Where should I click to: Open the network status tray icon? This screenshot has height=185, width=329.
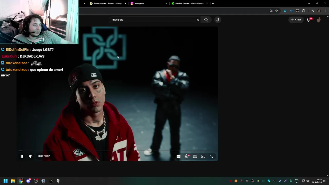click(x=304, y=181)
